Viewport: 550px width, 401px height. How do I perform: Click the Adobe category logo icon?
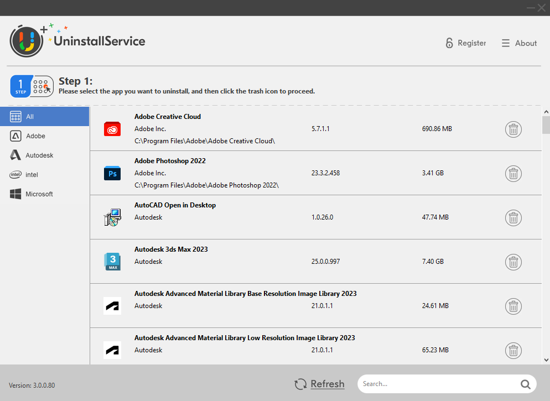(15, 136)
